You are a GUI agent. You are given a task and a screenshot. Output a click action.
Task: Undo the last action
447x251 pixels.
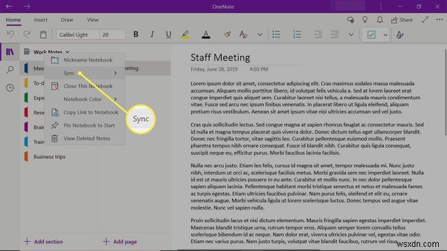click(x=10, y=34)
